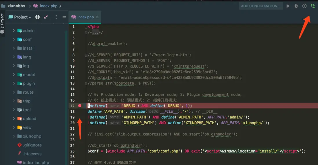Screen dimensions: 318x165
Task: Select the index.php editor tab
Action: [x=85, y=17]
